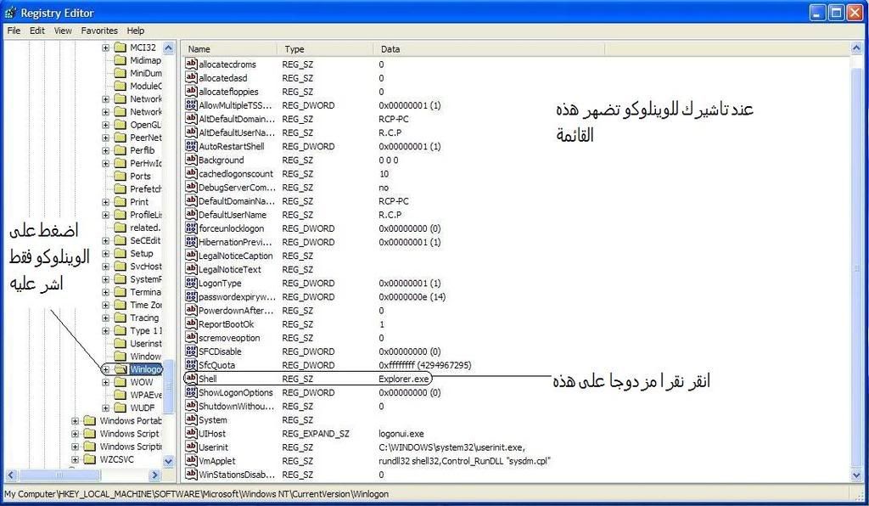Select the string icon of the System value
The image size is (869, 506).
[191, 419]
